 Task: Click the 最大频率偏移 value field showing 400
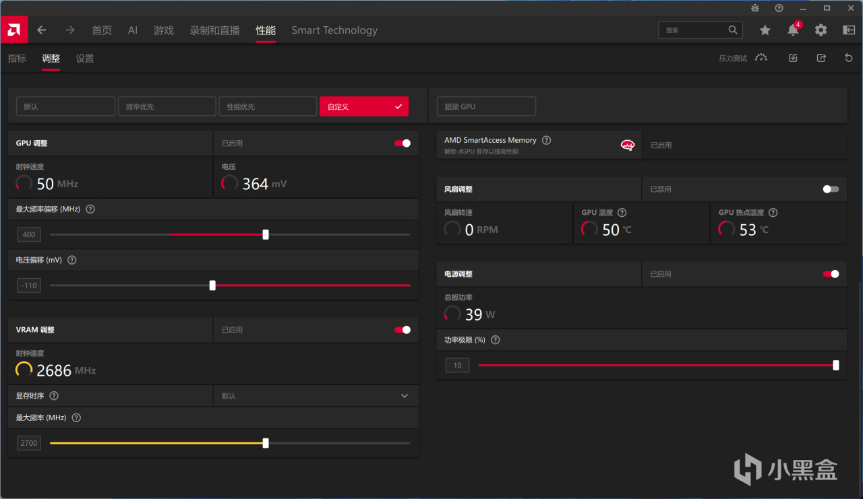[x=29, y=234]
